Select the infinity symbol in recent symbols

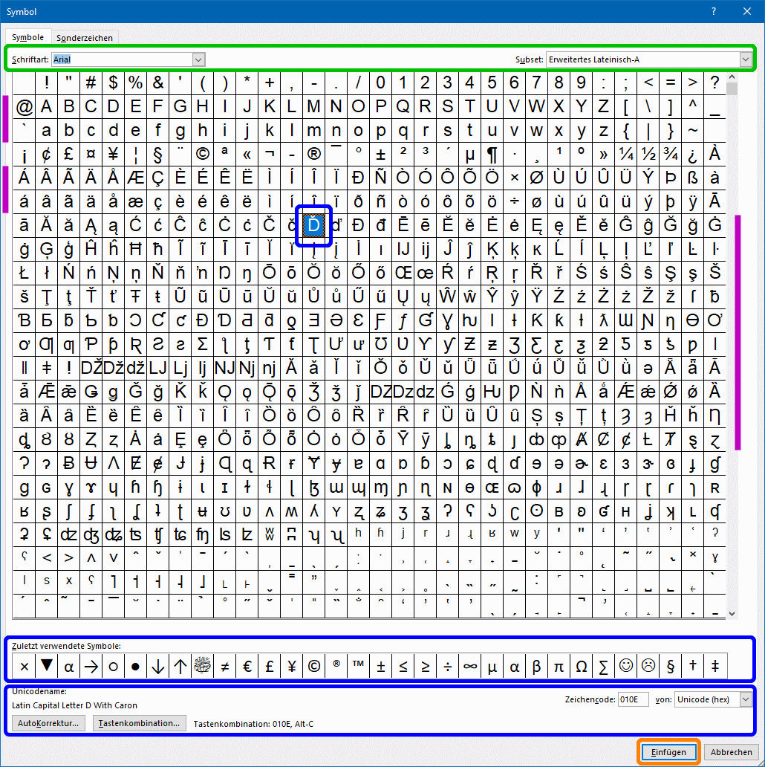(470, 667)
